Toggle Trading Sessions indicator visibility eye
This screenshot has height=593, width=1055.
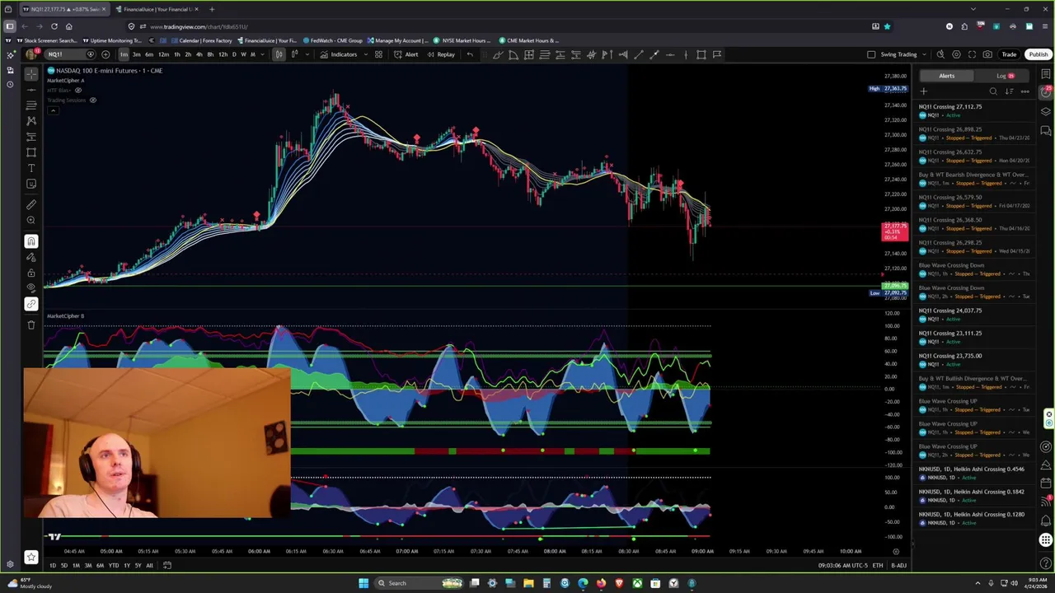click(93, 100)
